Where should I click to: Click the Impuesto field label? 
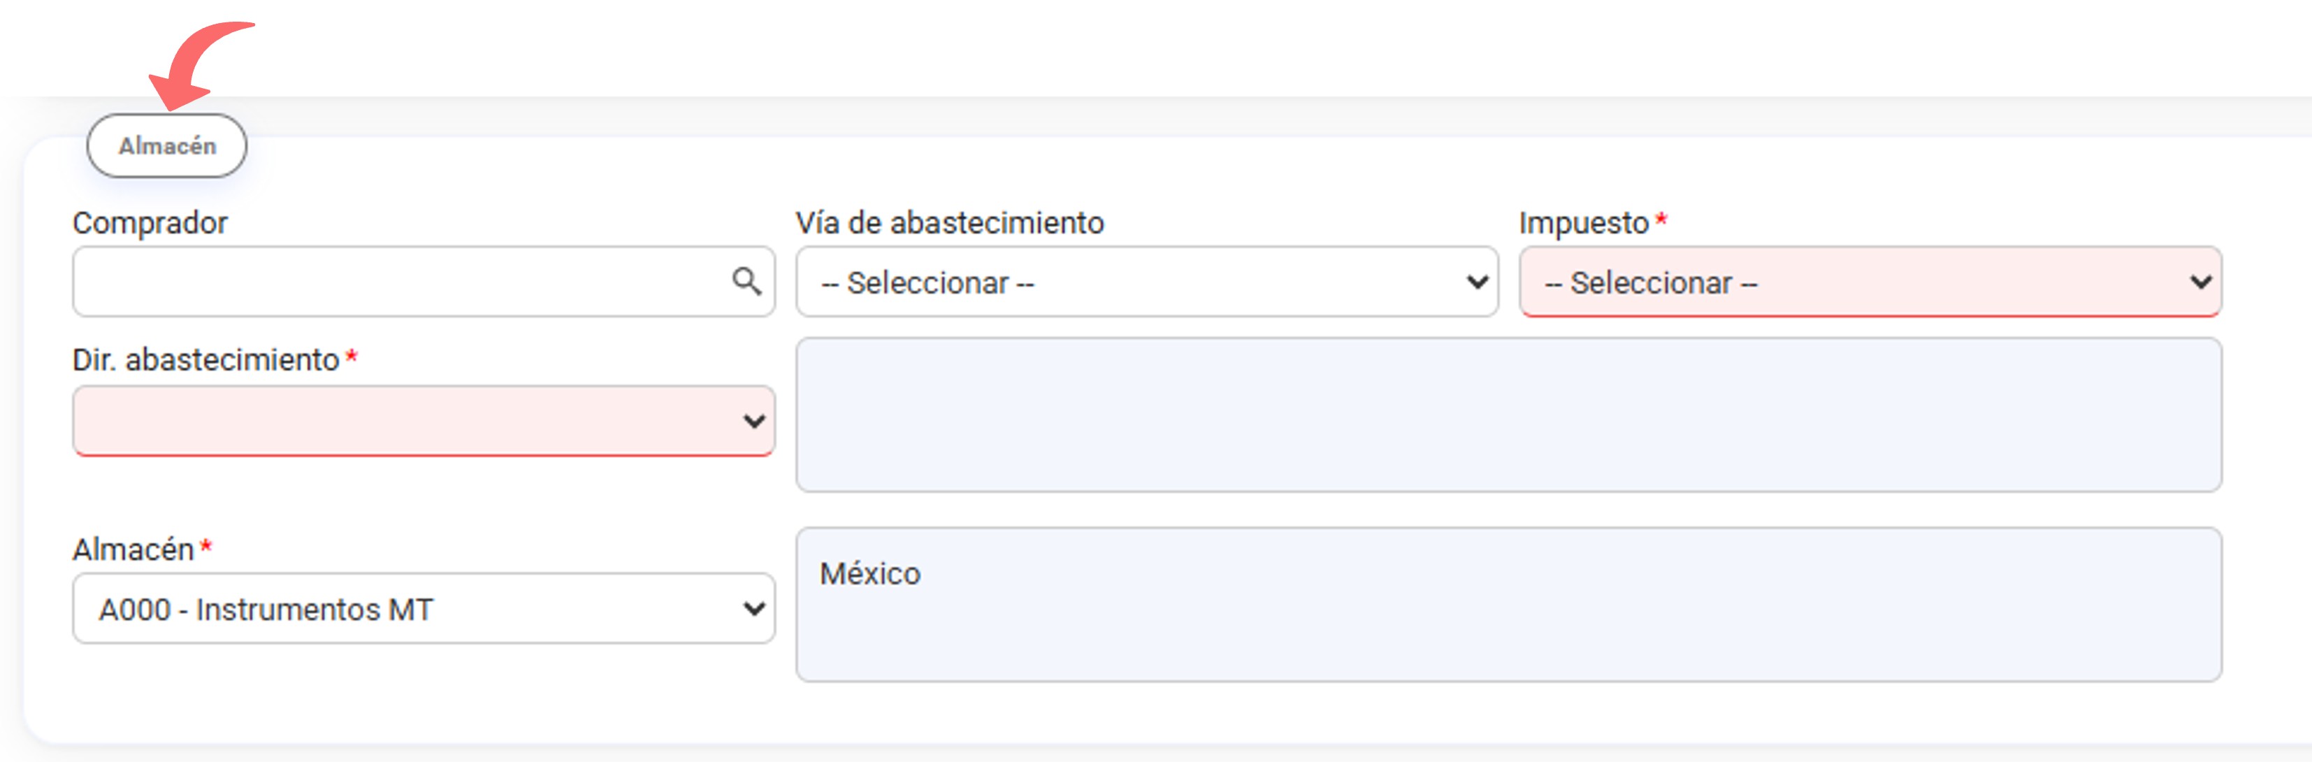(1583, 222)
